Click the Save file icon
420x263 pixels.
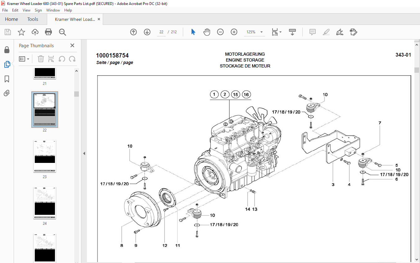point(8,32)
